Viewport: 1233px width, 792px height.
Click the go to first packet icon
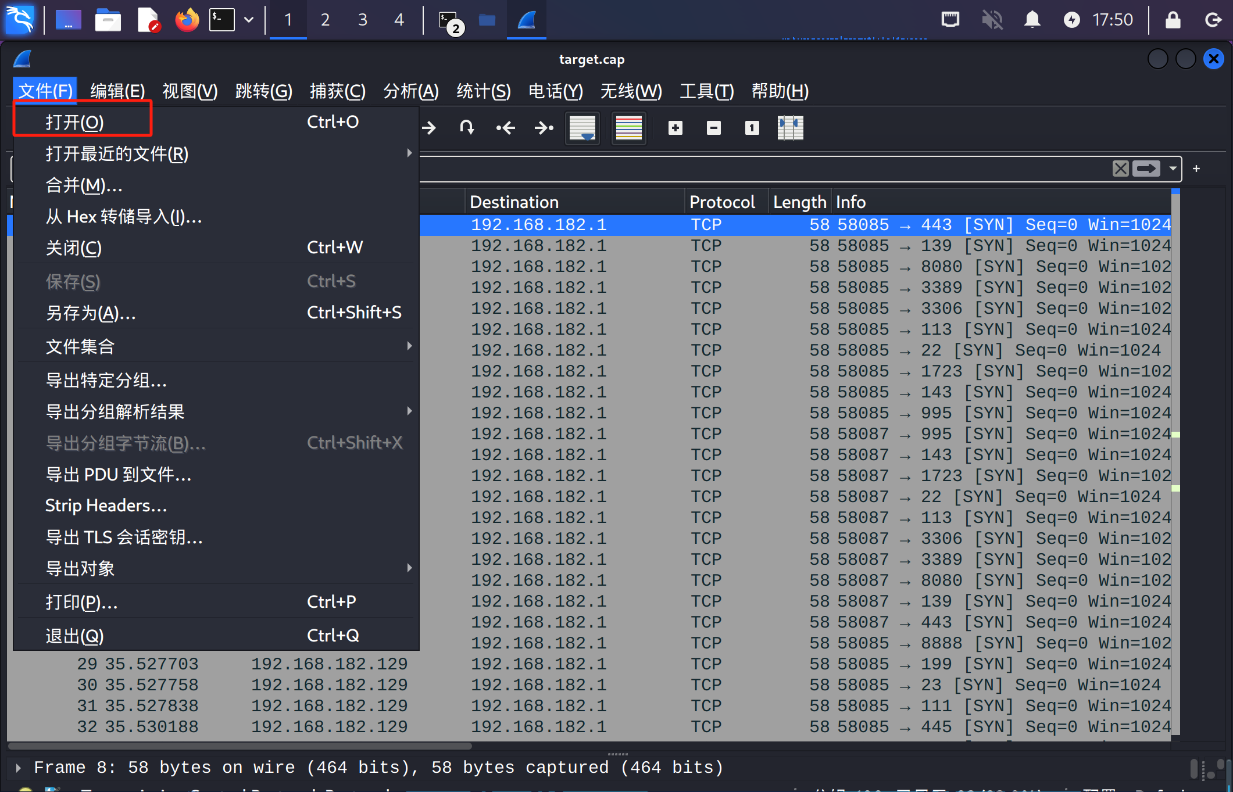505,128
